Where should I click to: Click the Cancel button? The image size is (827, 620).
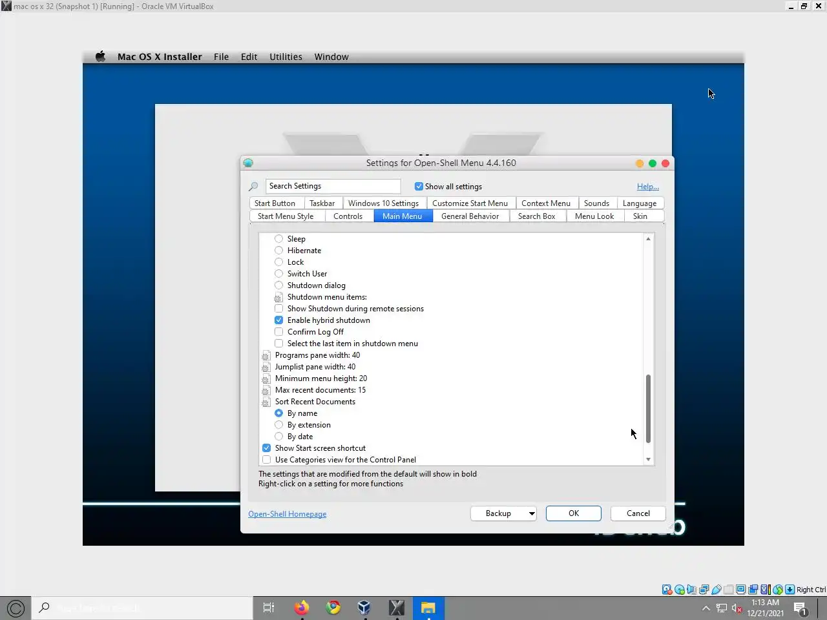(x=638, y=513)
